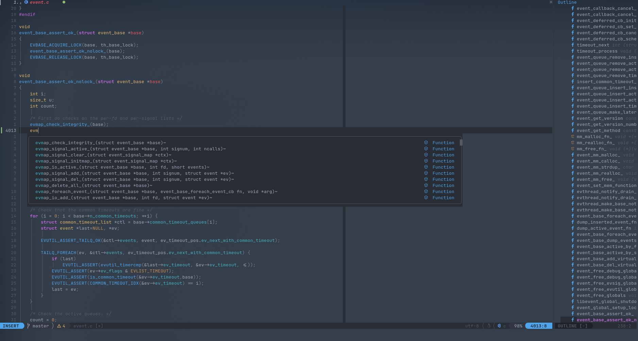Open event_mm_realloc_ outline entry
The height and width of the screenshot is (341, 638).
point(600,173)
